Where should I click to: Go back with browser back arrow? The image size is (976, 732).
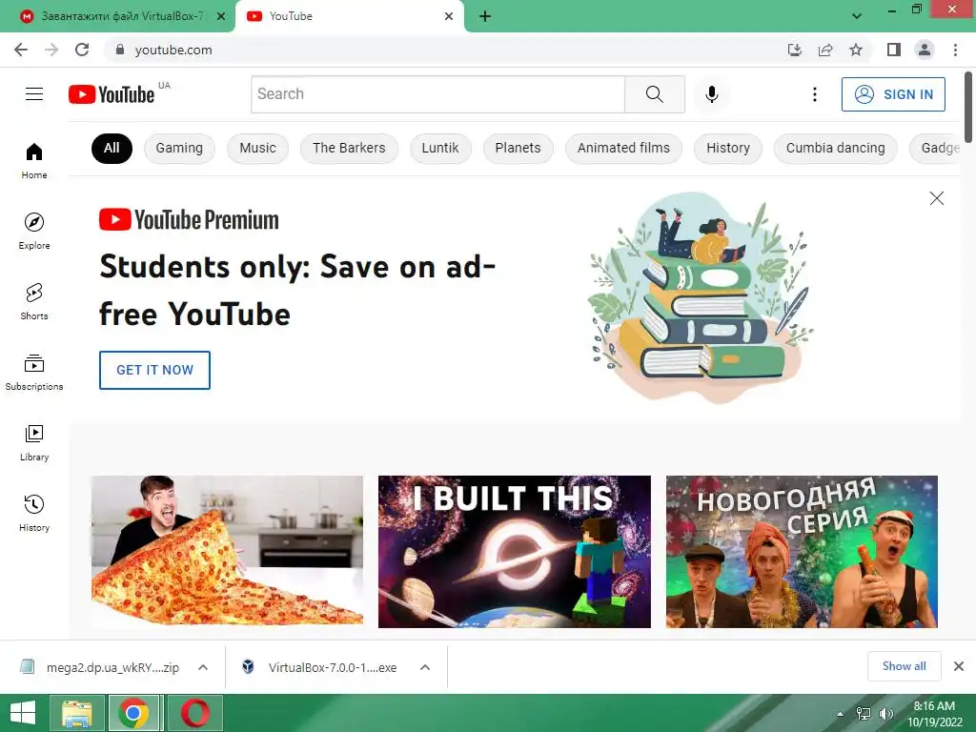[21, 50]
